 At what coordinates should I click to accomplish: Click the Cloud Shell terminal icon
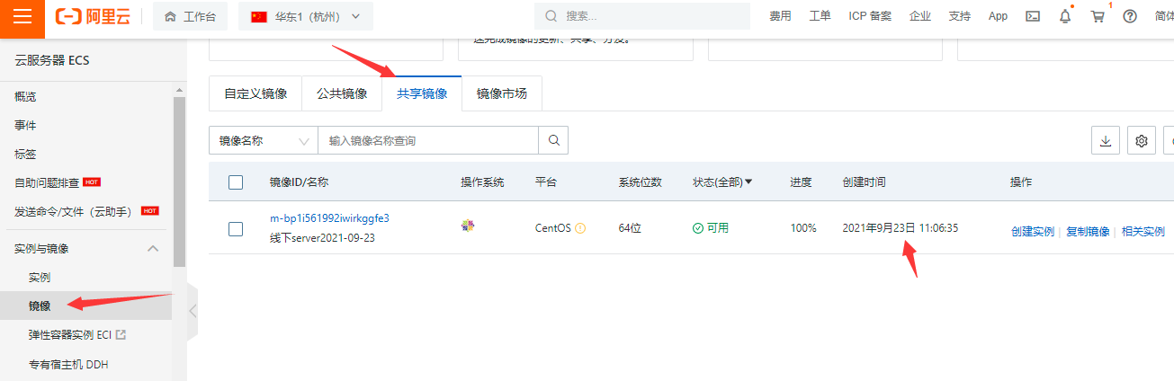tap(1034, 16)
